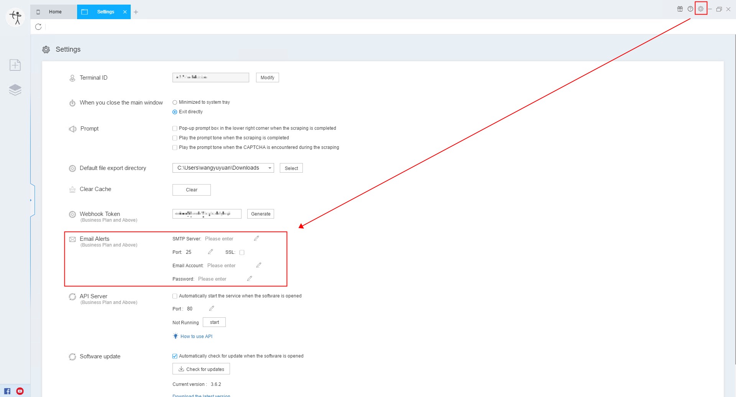
Task: Enable the SSL checkbox
Action: pyautogui.click(x=242, y=252)
